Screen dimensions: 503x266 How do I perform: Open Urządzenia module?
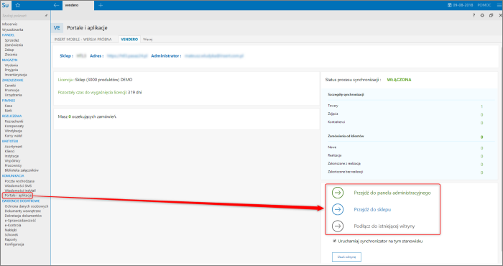click(x=13, y=95)
